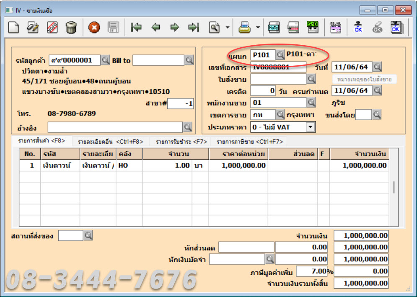Open deposit deduction lookup magnifier
The width and height of the screenshot is (417, 297).
point(270,259)
